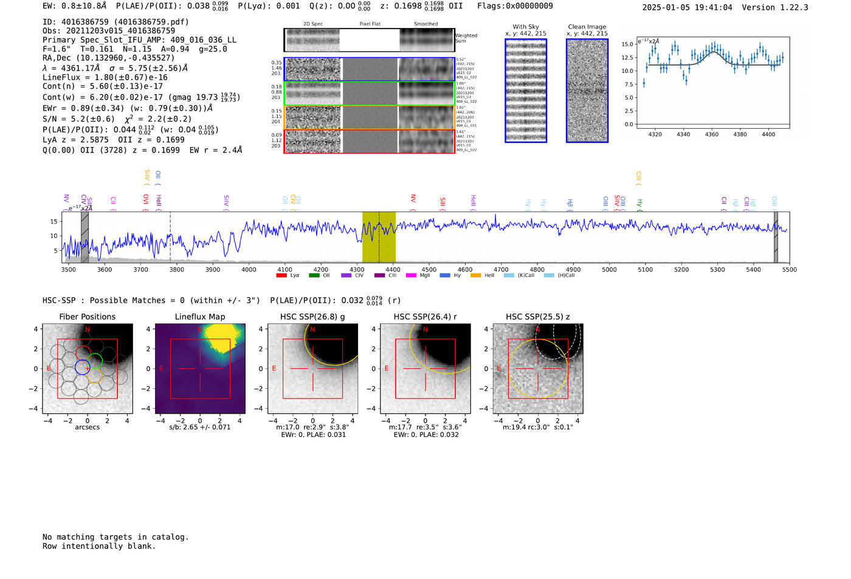This screenshot has height=579, width=851.
Task: Click the blue fiber circle in Fiber Positions
Action: click(x=82, y=367)
